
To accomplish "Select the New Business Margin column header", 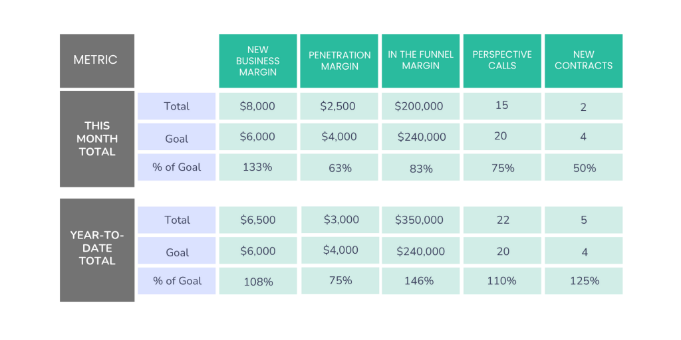I will coord(257,60).
